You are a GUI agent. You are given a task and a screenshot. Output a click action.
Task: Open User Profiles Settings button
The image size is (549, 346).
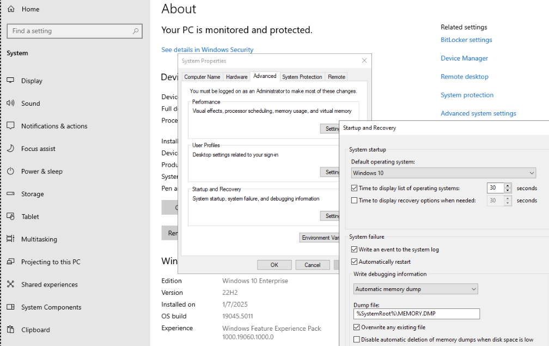pyautogui.click(x=330, y=172)
